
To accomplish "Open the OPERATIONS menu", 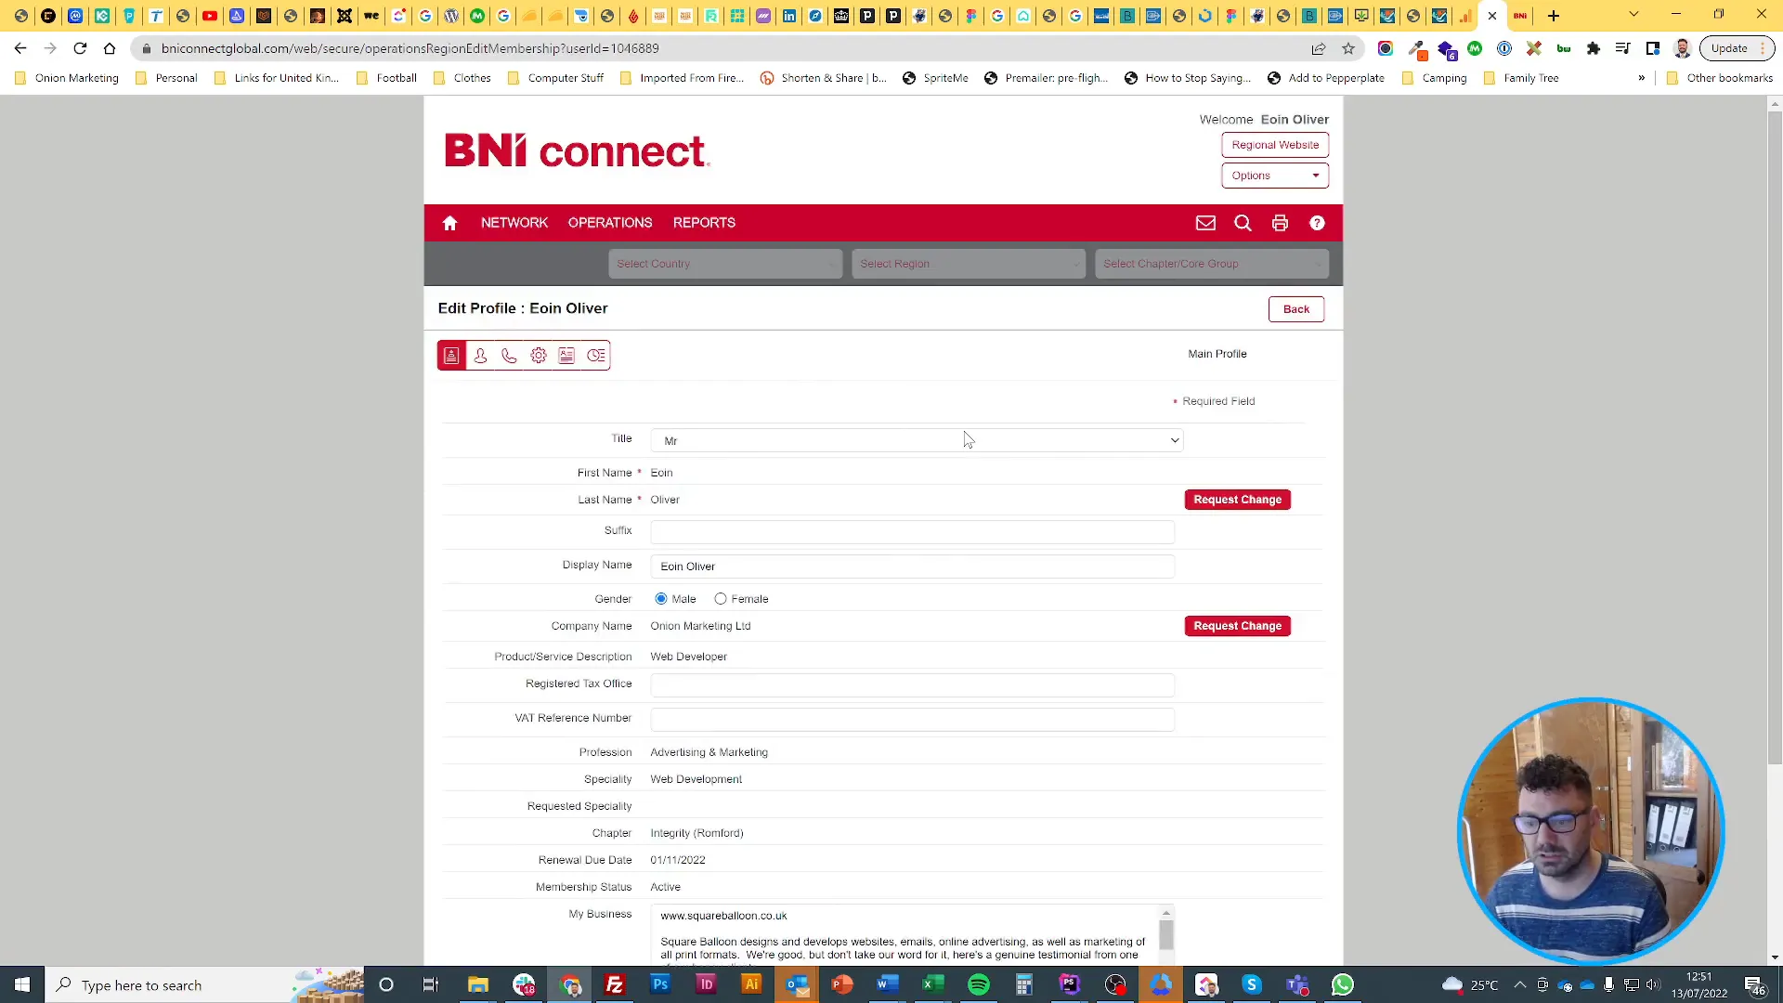I will click(x=610, y=223).
